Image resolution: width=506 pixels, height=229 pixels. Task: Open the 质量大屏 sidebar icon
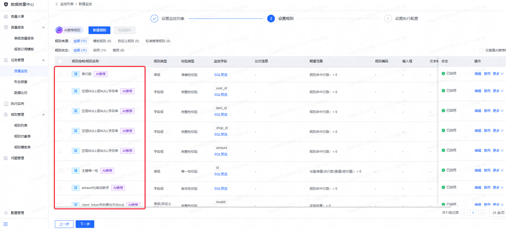pos(6,17)
